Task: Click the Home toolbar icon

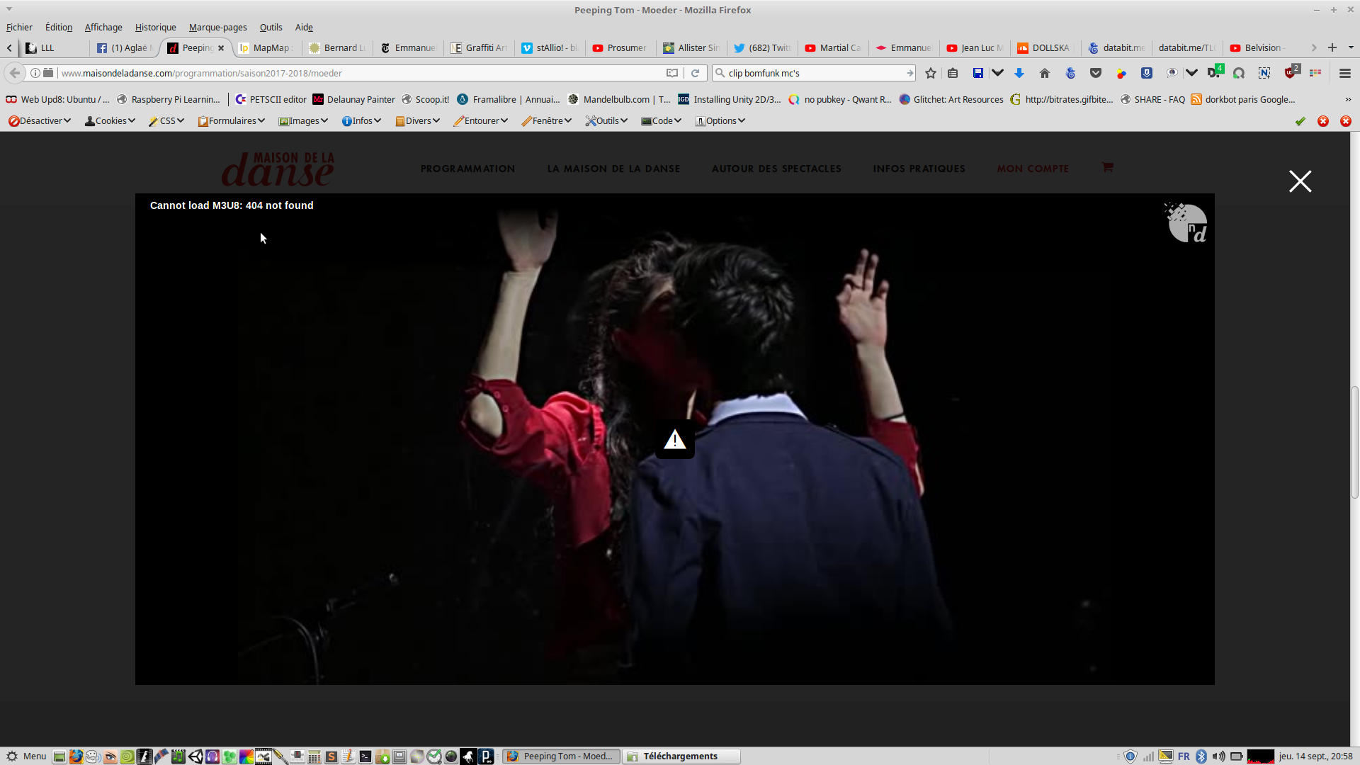Action: [1044, 73]
